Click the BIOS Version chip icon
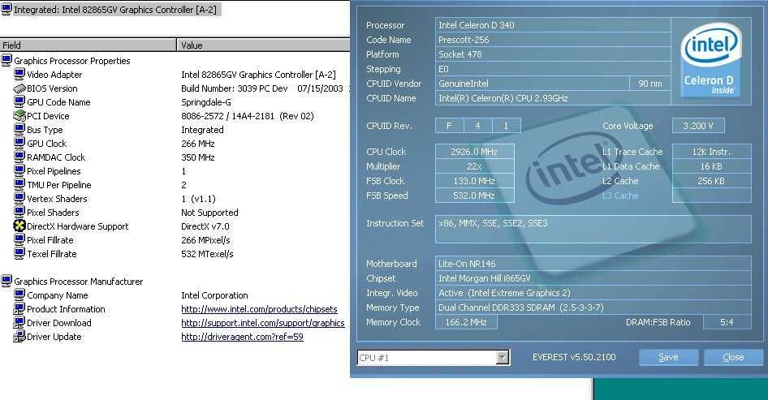Image resolution: width=768 pixels, height=400 pixels. [19, 88]
